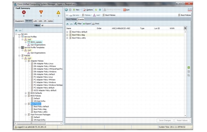Click root in the breadcrumb path
The image size is (207, 132).
coord(98,15)
